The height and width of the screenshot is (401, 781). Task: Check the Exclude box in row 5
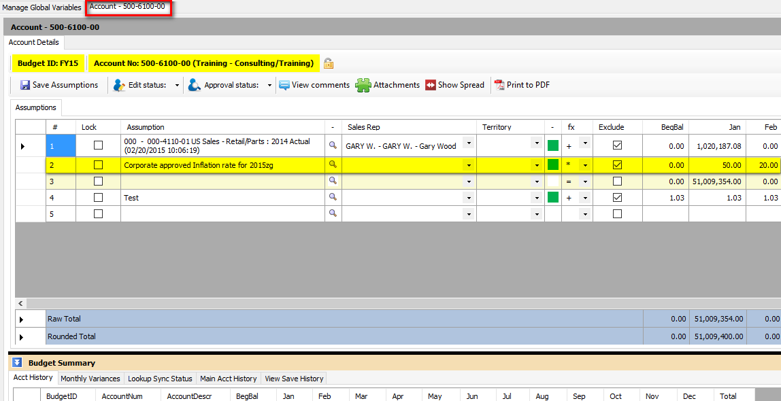(x=617, y=214)
